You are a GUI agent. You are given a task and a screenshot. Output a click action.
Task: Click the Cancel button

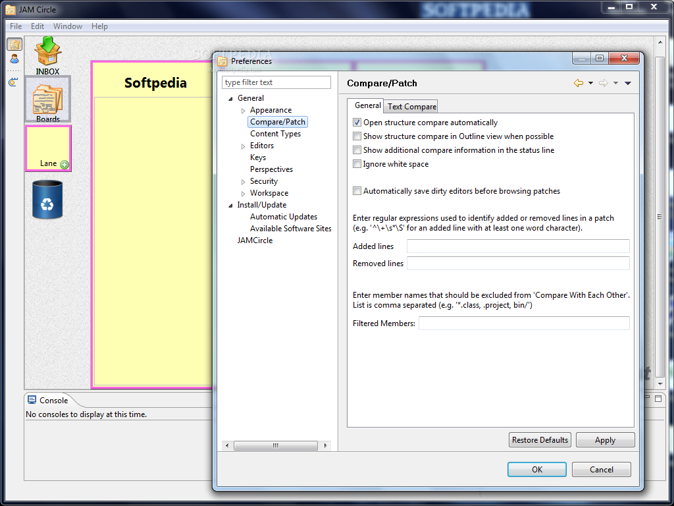click(602, 469)
